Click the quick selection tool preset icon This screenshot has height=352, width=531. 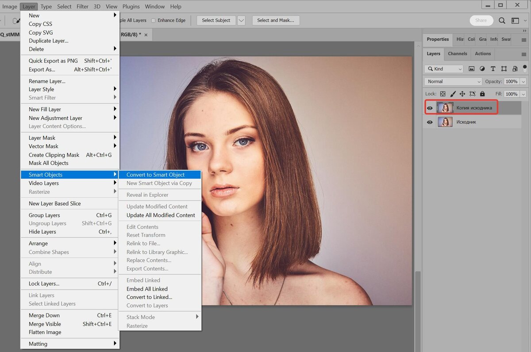pyautogui.click(x=16, y=20)
